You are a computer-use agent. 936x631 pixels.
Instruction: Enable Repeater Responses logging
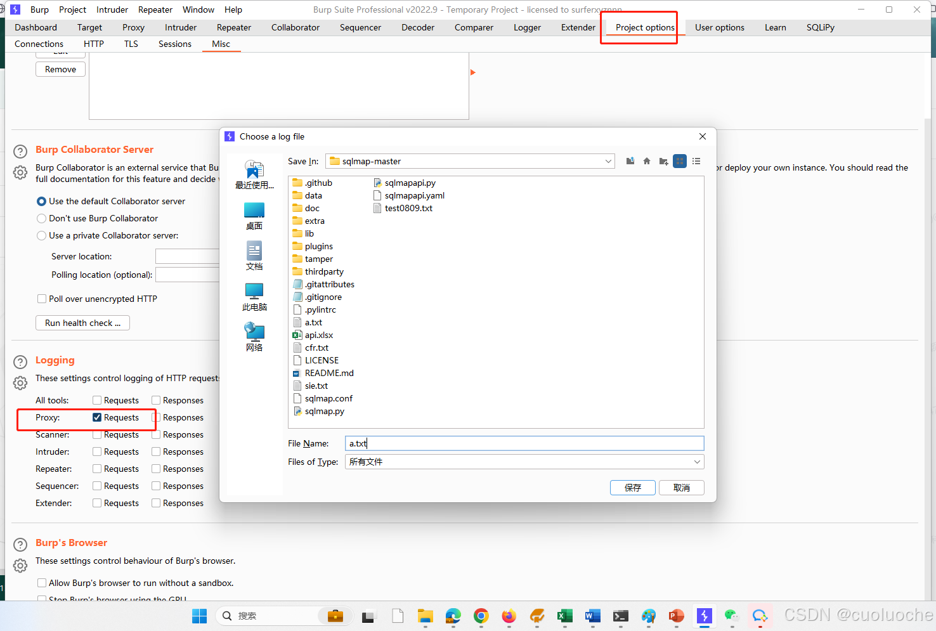156,469
